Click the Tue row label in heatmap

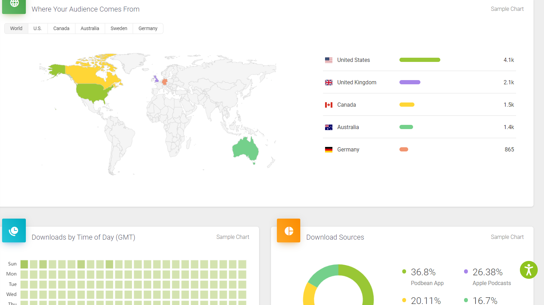(13, 284)
